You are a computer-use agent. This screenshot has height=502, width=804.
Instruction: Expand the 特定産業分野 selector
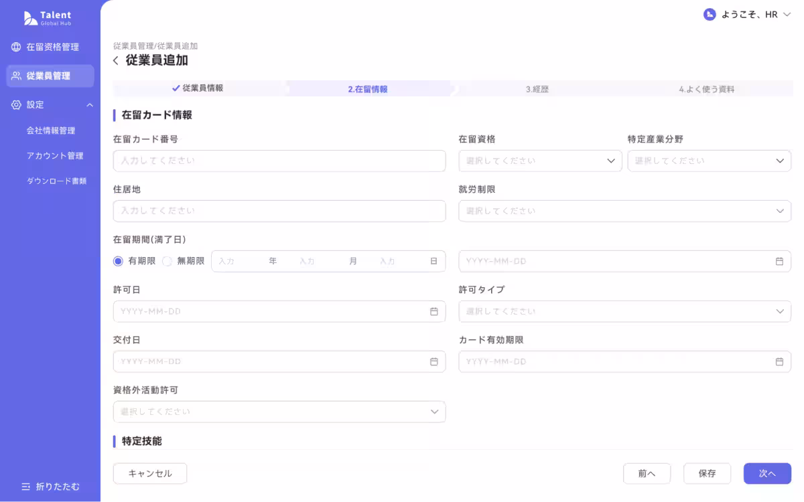tap(709, 161)
